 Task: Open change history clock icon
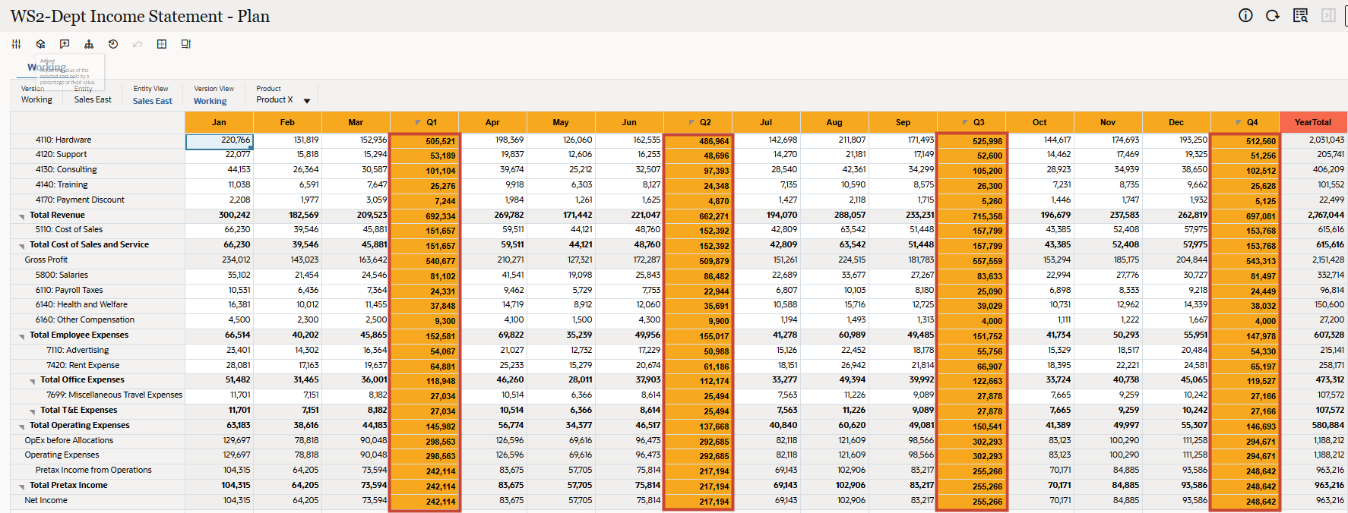113,44
